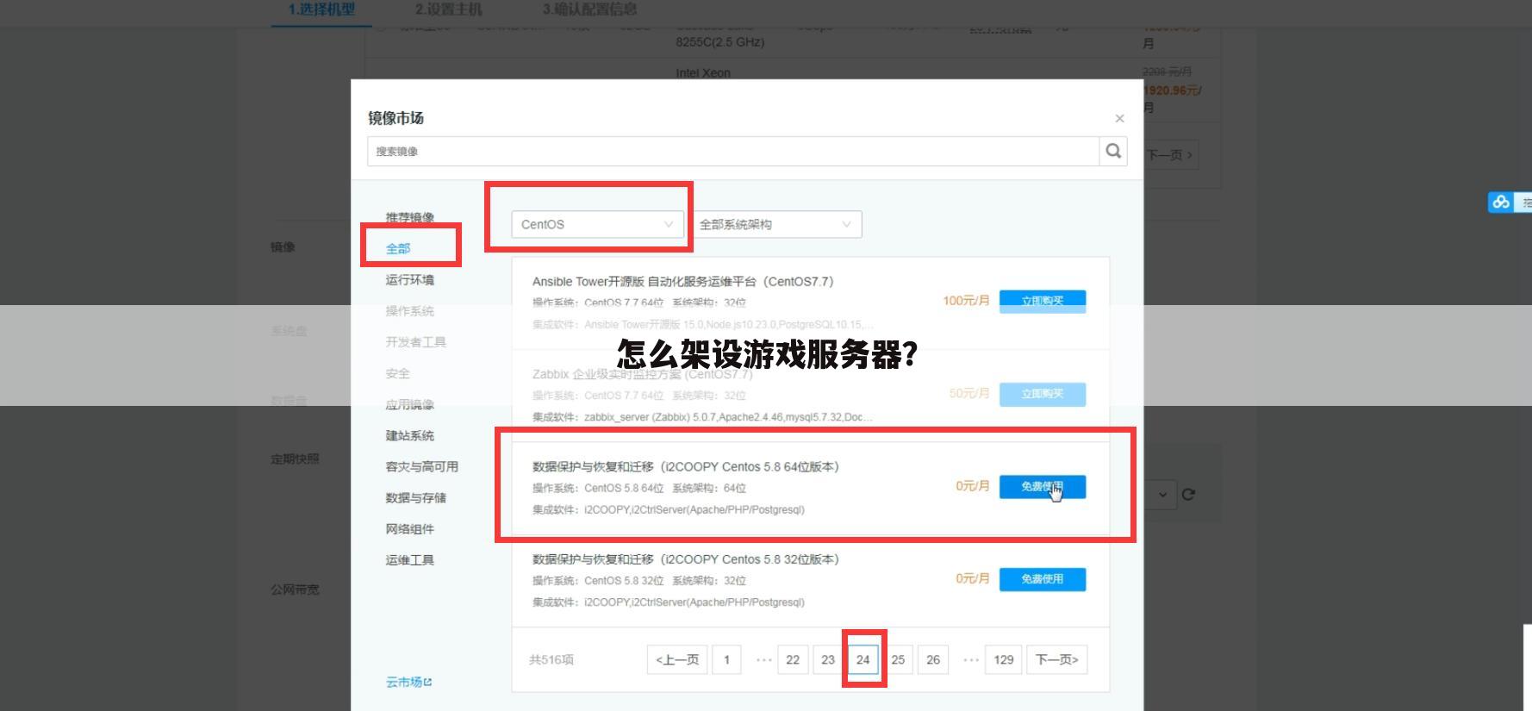The width and height of the screenshot is (1532, 711).
Task: Open the 云市场 external link
Action: click(408, 682)
